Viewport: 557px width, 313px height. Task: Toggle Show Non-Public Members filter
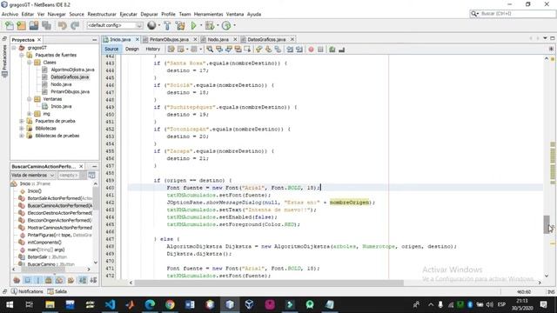click(x=49, y=280)
